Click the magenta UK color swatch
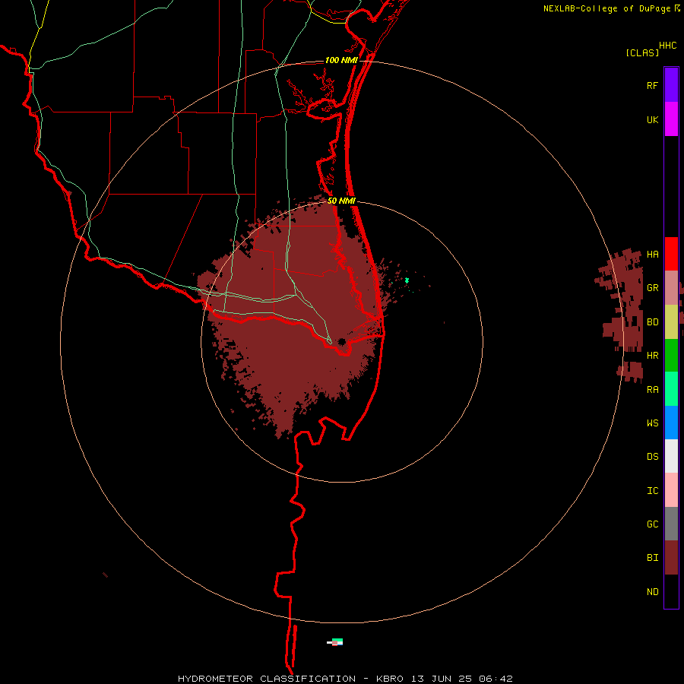This screenshot has width=684, height=684. (x=671, y=119)
